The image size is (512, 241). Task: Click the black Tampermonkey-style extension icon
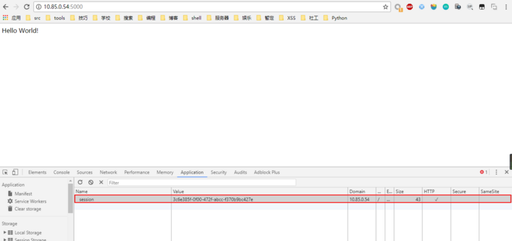click(x=482, y=7)
